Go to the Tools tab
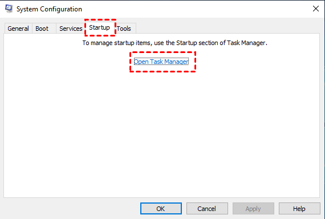 pyautogui.click(x=124, y=29)
